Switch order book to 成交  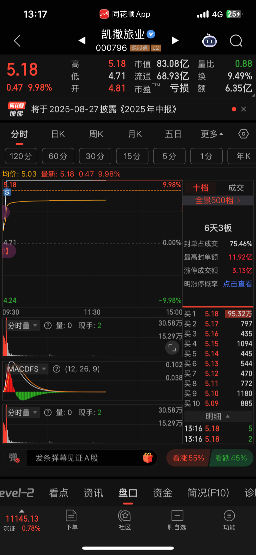[x=236, y=188]
